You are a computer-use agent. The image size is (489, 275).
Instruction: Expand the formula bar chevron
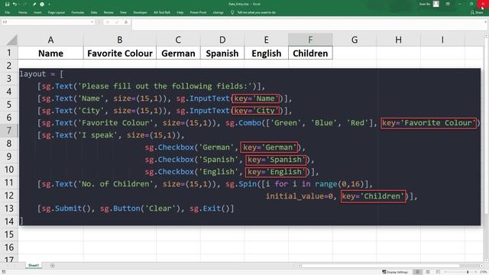click(x=485, y=22)
